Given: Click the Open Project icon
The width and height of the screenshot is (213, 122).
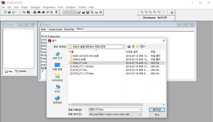Looking at the screenshot, I should (83, 12).
